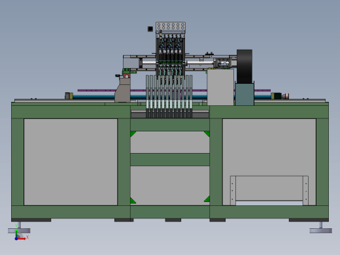Select the gray angled bracket left of the needles

pyautogui.click(x=123, y=90)
